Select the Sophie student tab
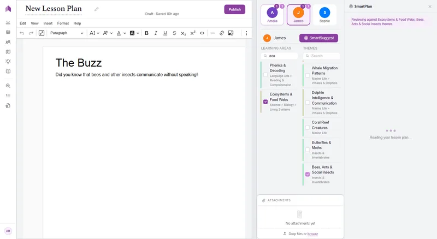Image resolution: width=437 pixels, height=239 pixels. 324,15
